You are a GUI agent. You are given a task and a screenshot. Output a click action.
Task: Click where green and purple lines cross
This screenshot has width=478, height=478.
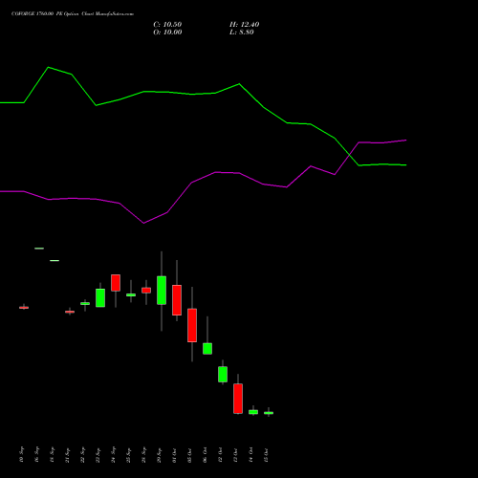[349, 154]
